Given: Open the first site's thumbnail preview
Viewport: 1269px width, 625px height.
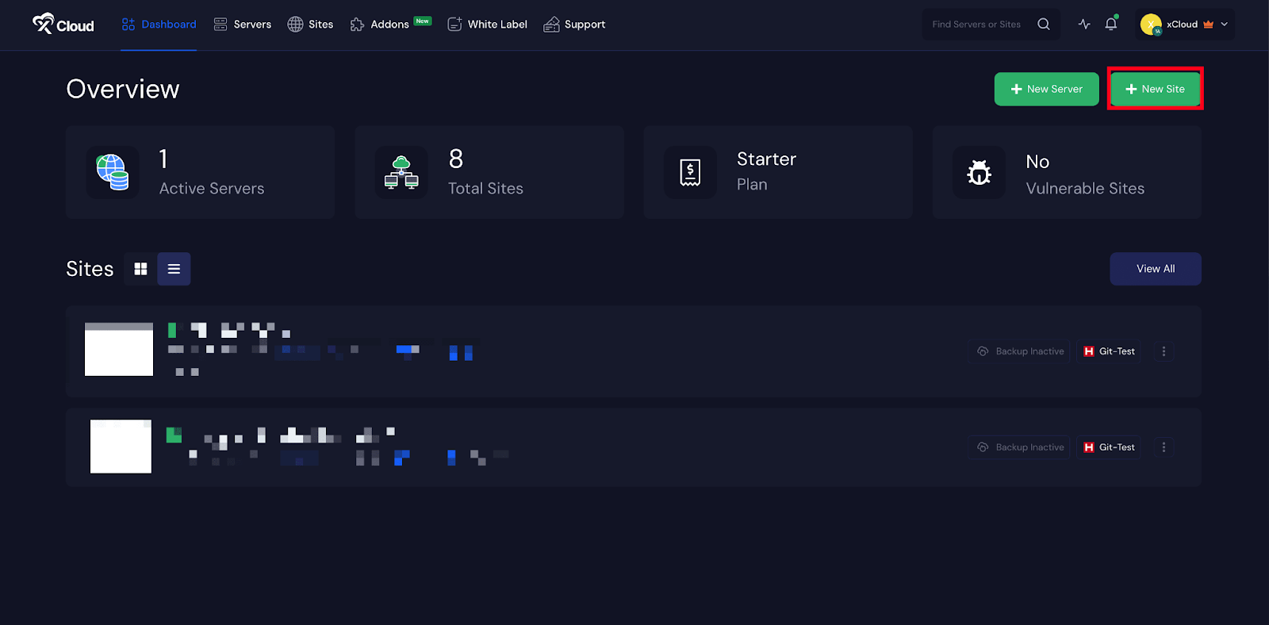Looking at the screenshot, I should tap(119, 349).
